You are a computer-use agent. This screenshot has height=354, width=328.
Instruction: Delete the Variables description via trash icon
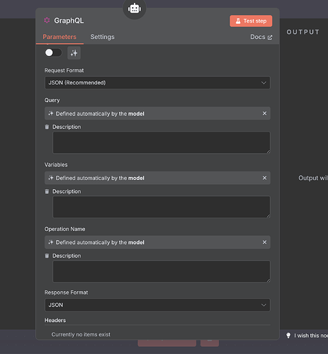47,191
